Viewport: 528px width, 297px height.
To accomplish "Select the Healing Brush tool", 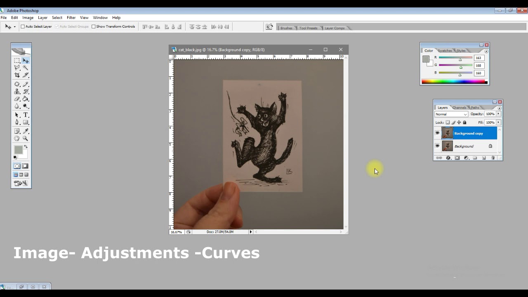I will (17, 84).
